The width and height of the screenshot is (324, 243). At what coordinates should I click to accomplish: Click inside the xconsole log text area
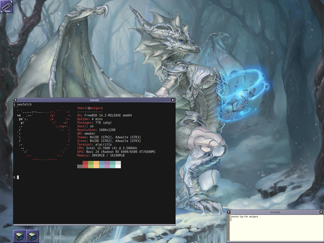pos(276,228)
